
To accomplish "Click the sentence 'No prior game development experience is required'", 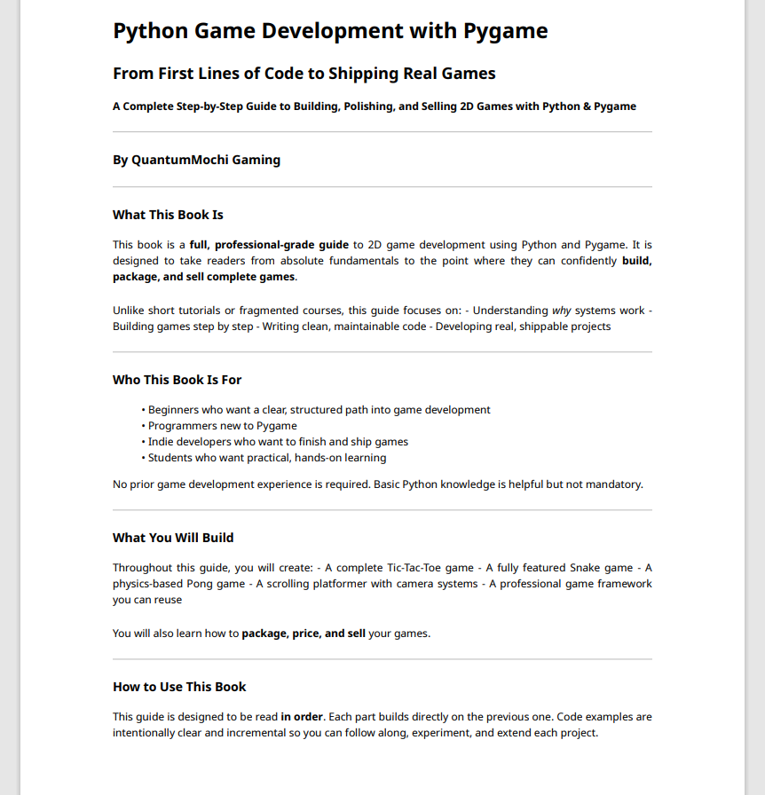I will [x=242, y=484].
